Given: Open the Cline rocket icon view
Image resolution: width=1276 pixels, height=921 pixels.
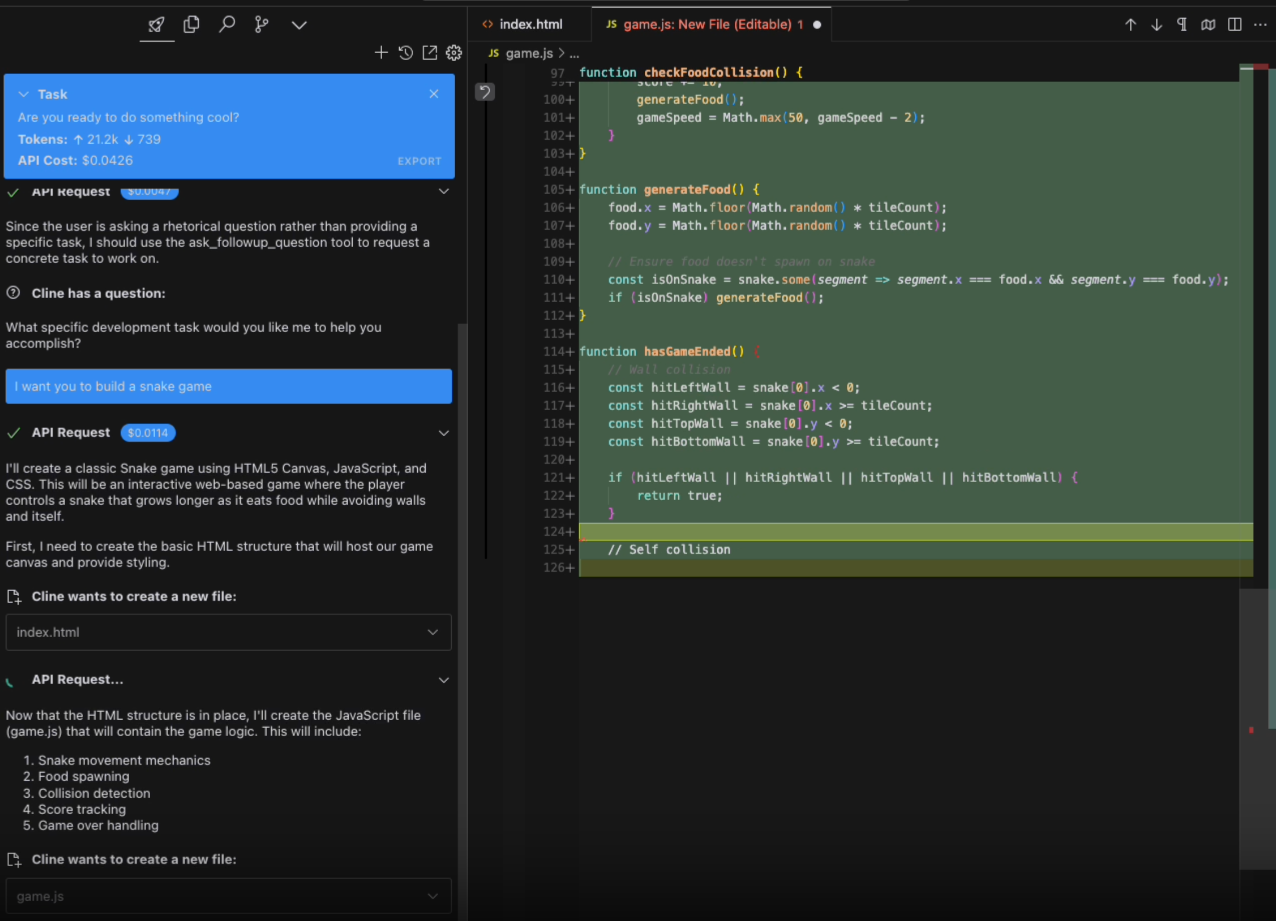Looking at the screenshot, I should [156, 24].
